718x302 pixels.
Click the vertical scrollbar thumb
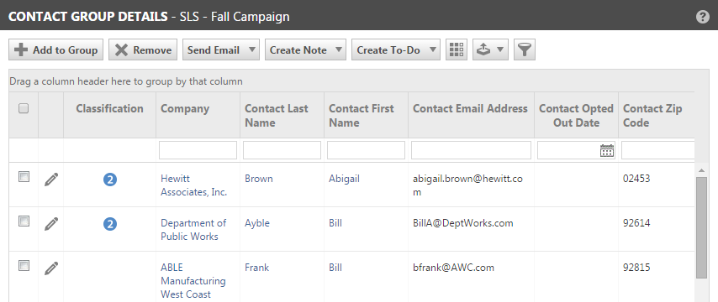701,227
